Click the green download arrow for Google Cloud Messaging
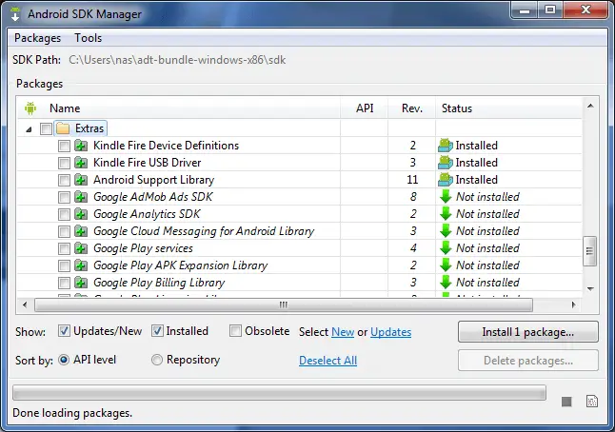615x432 pixels. click(x=446, y=231)
